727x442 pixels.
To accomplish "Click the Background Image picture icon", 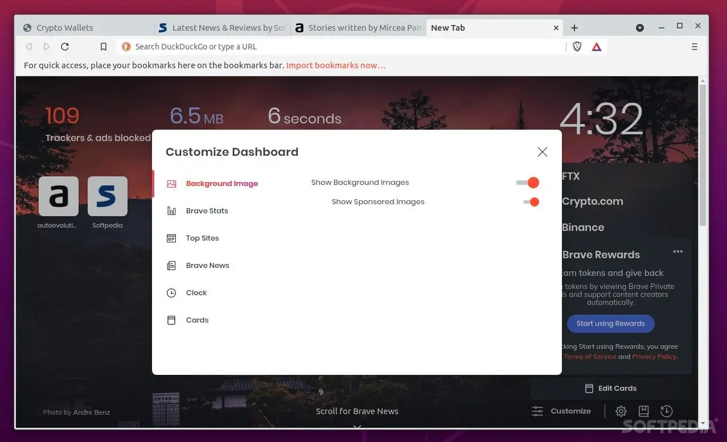I will click(171, 184).
